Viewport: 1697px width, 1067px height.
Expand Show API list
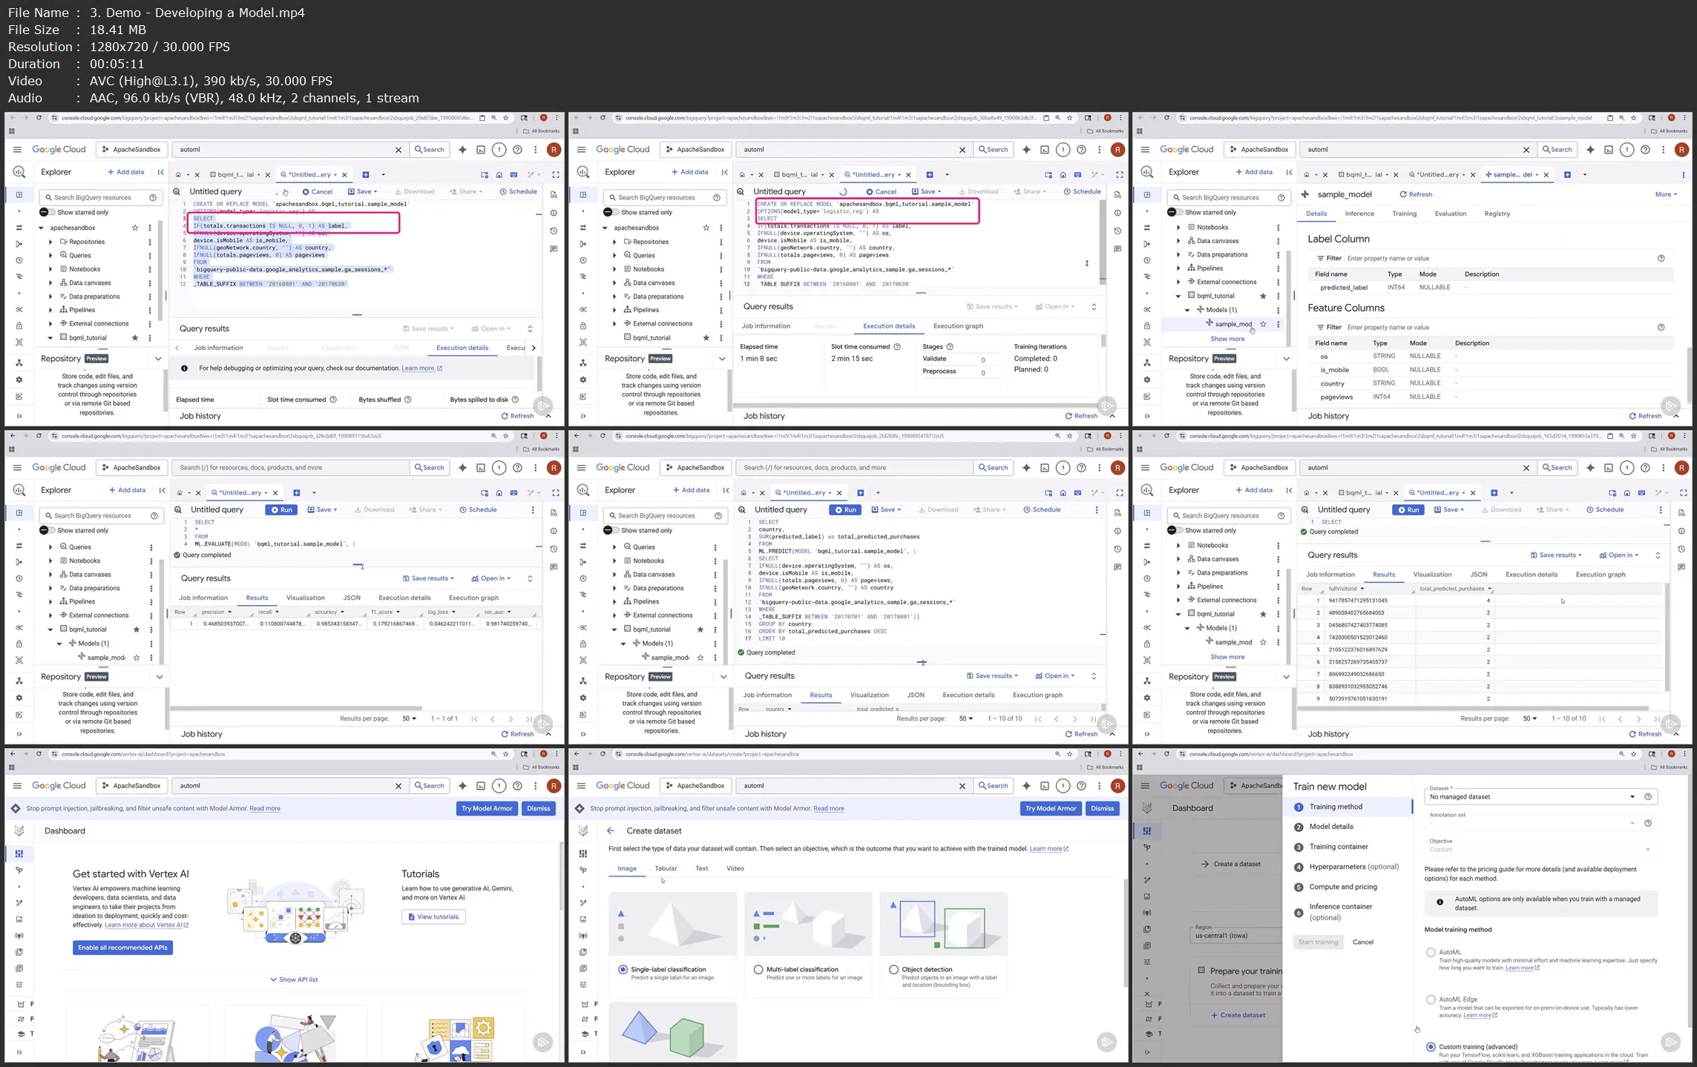coord(294,980)
